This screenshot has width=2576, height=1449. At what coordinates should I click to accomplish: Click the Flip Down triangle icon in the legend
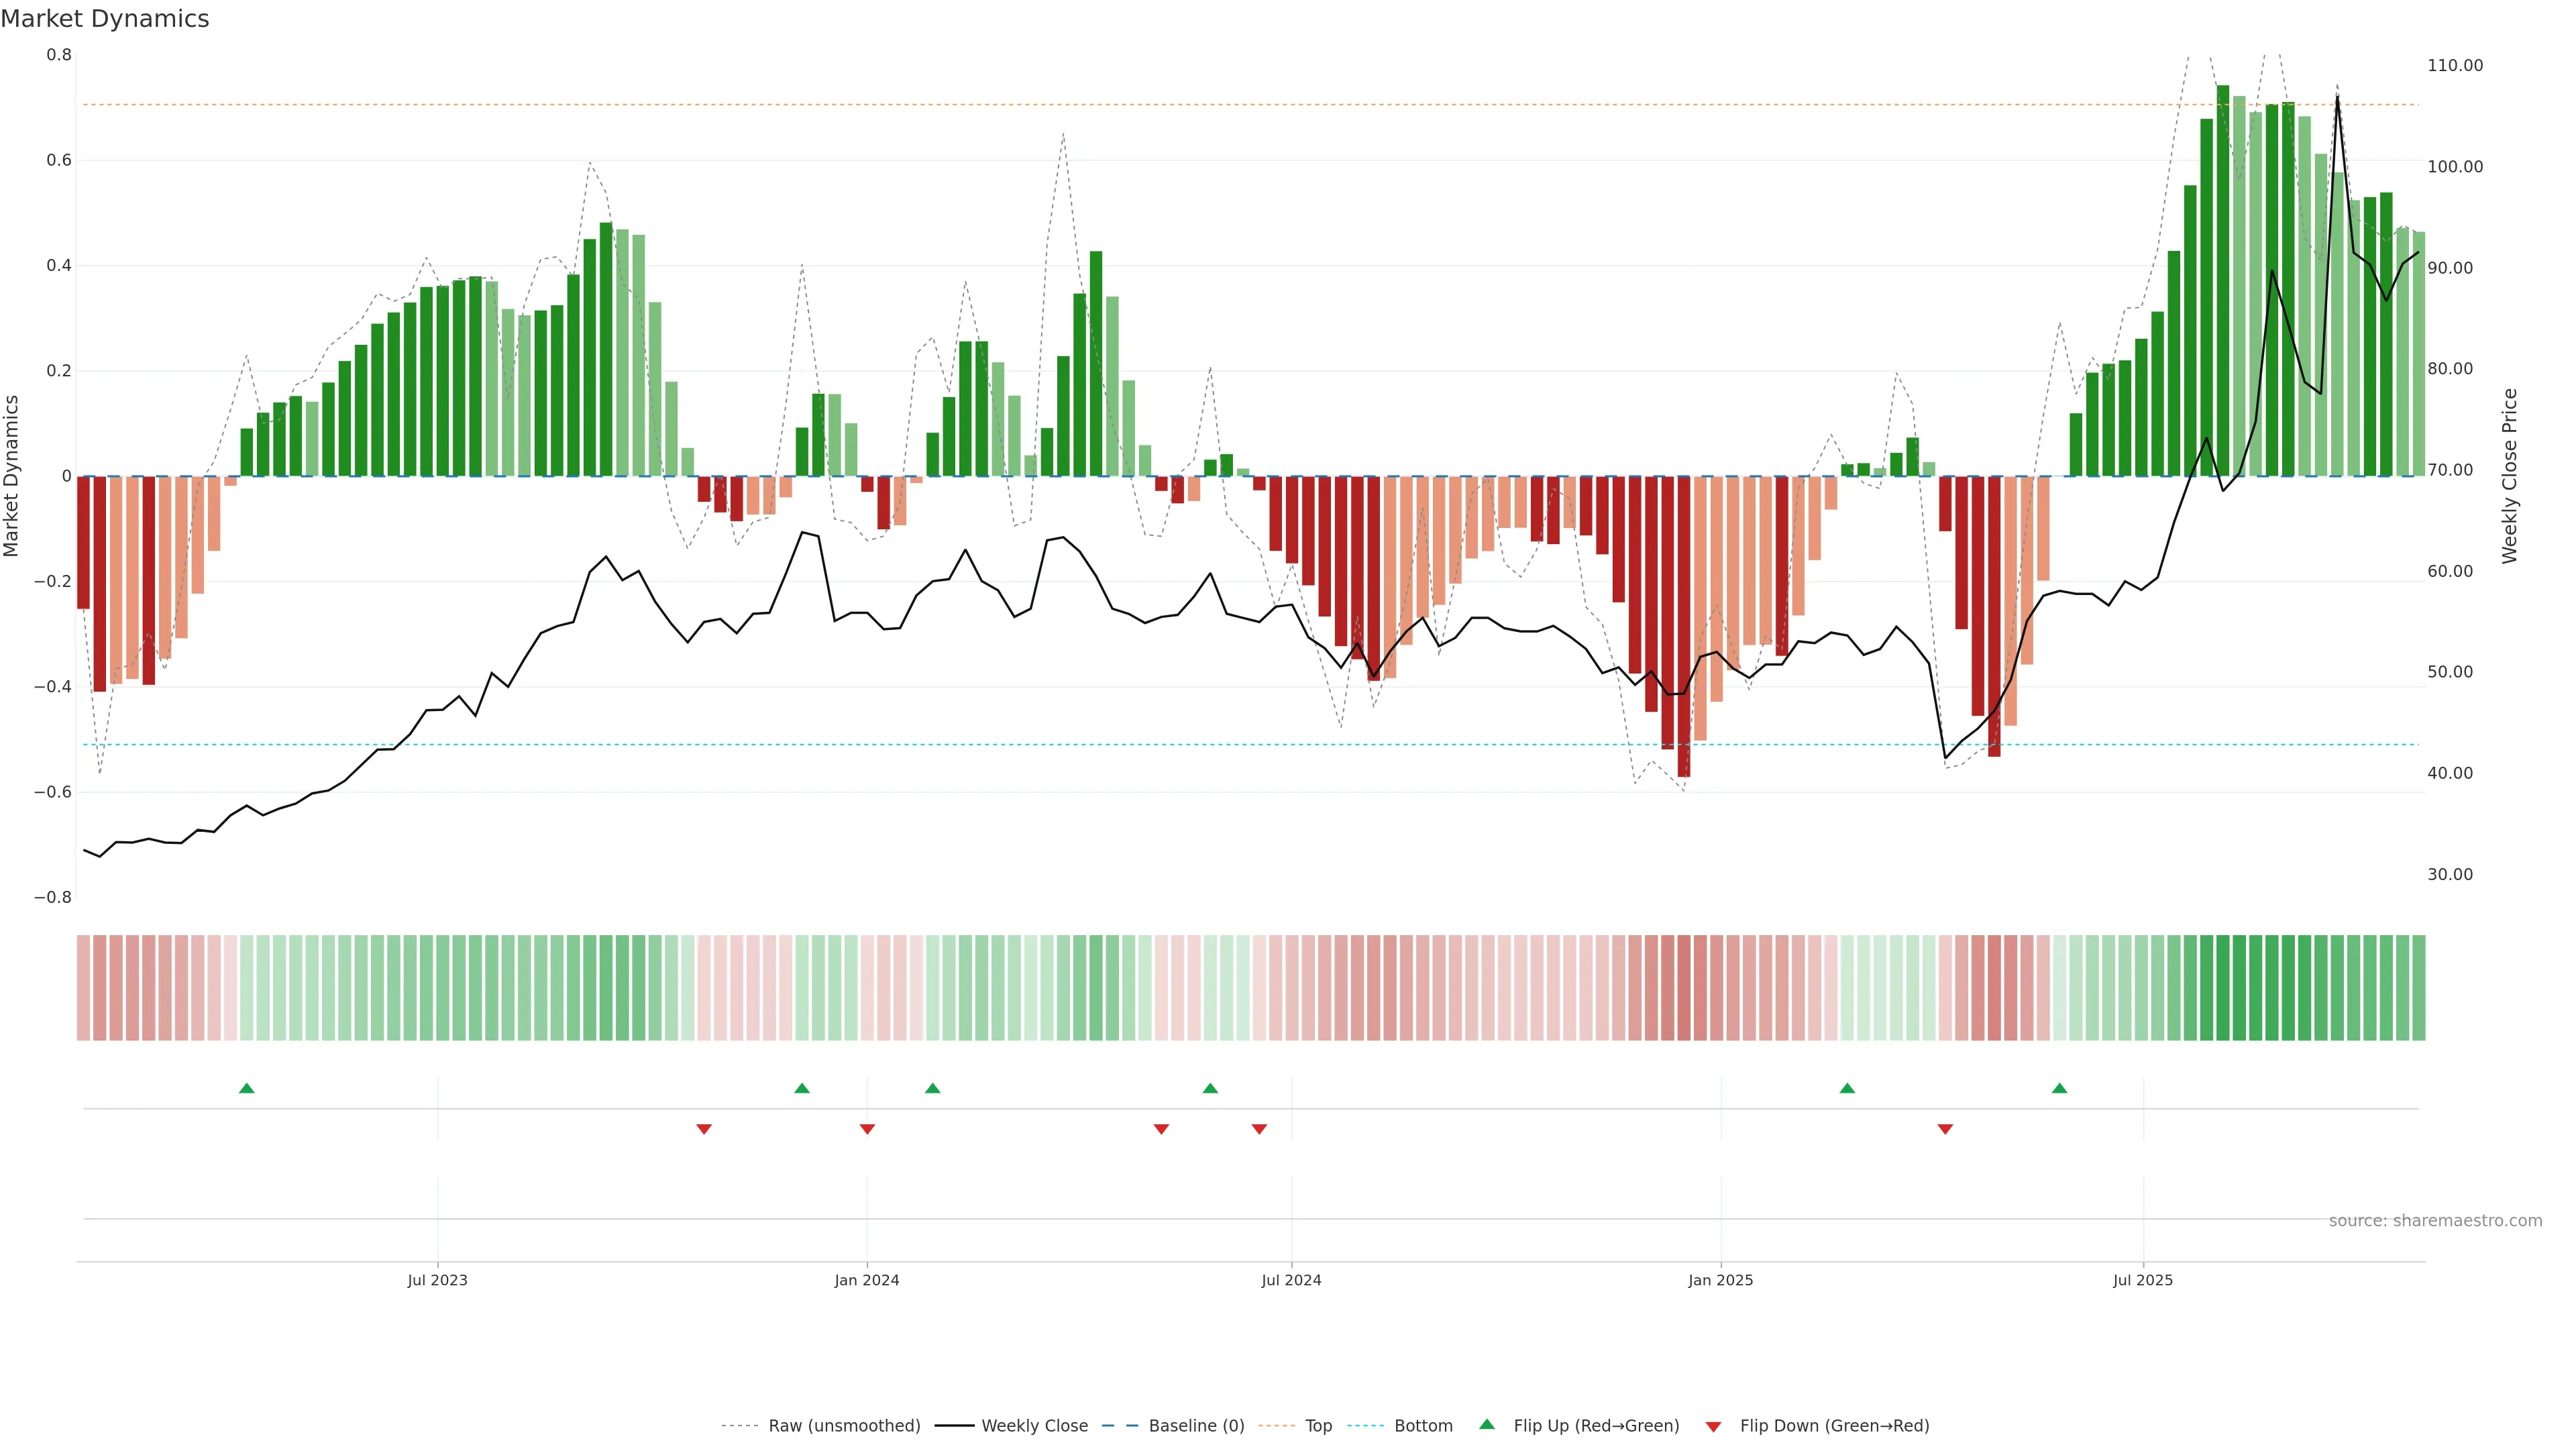(1713, 1427)
